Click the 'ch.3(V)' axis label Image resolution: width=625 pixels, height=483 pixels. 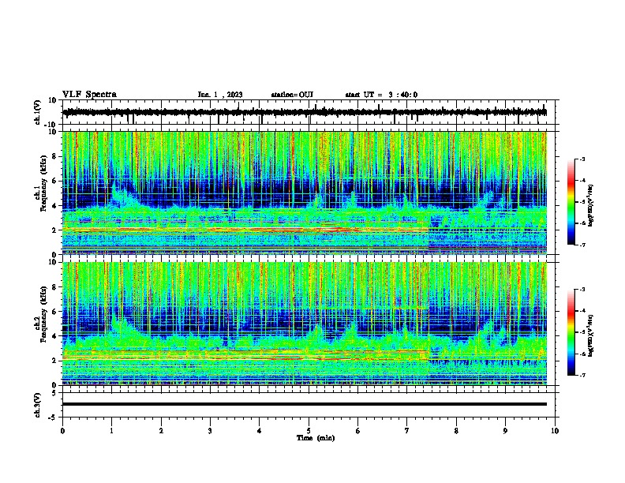[38, 406]
